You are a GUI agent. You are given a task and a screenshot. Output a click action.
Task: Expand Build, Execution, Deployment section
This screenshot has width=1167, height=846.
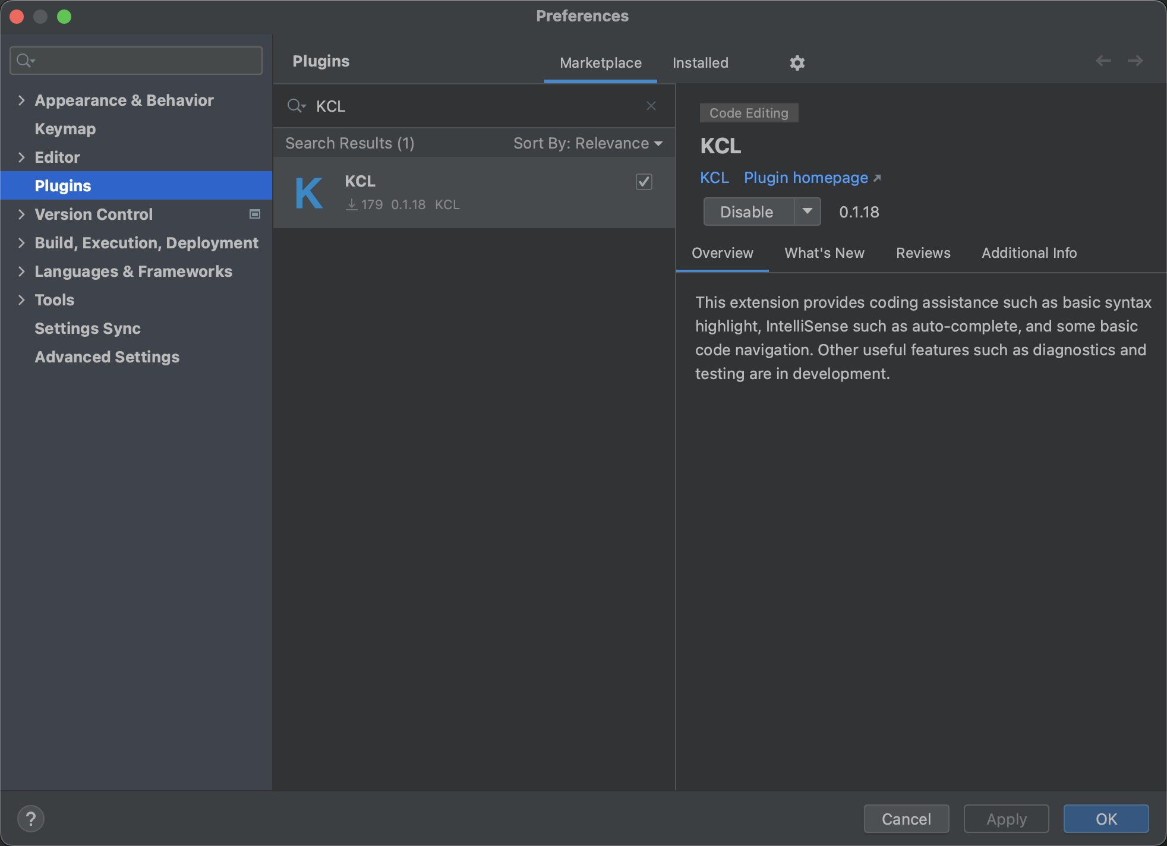pyautogui.click(x=21, y=242)
